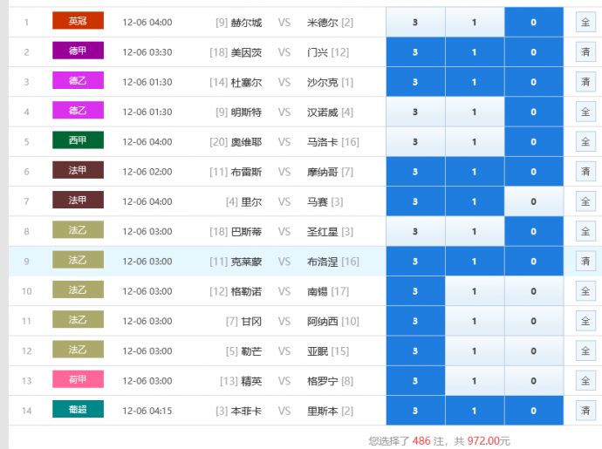Toggle option 1 for 巴斯蒂 vs 圣红星
This screenshot has height=449, width=602.
coord(475,232)
